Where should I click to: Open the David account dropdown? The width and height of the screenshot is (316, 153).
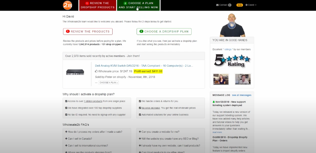pos(251,5)
